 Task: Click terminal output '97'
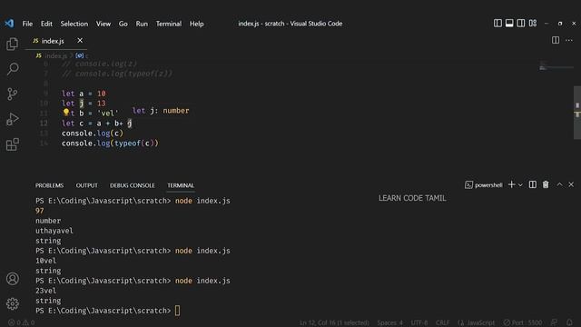click(x=40, y=211)
